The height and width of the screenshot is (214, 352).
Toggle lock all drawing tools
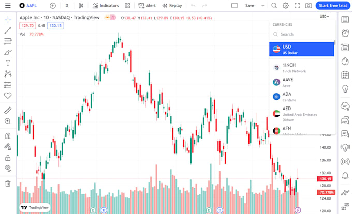8,158
